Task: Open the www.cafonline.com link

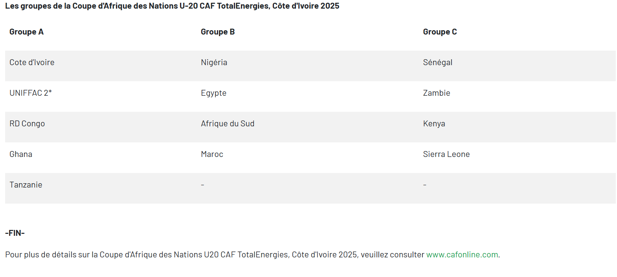Action: coord(462,255)
